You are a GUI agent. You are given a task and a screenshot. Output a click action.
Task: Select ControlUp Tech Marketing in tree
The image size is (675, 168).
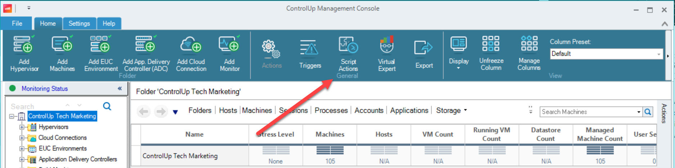[62, 116]
